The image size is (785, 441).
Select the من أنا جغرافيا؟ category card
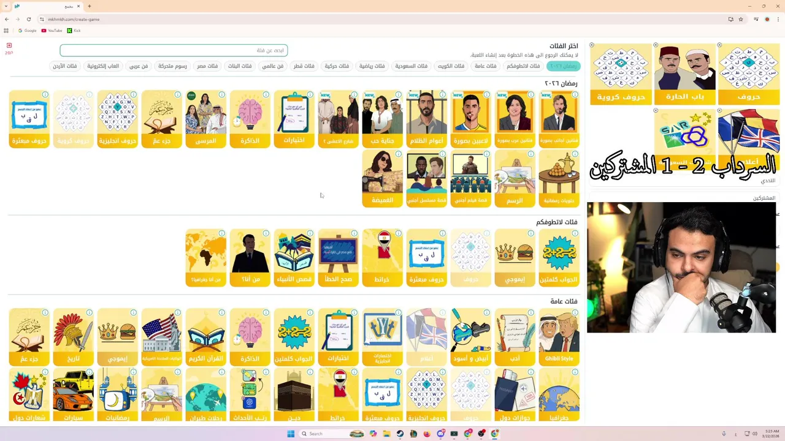tap(205, 258)
